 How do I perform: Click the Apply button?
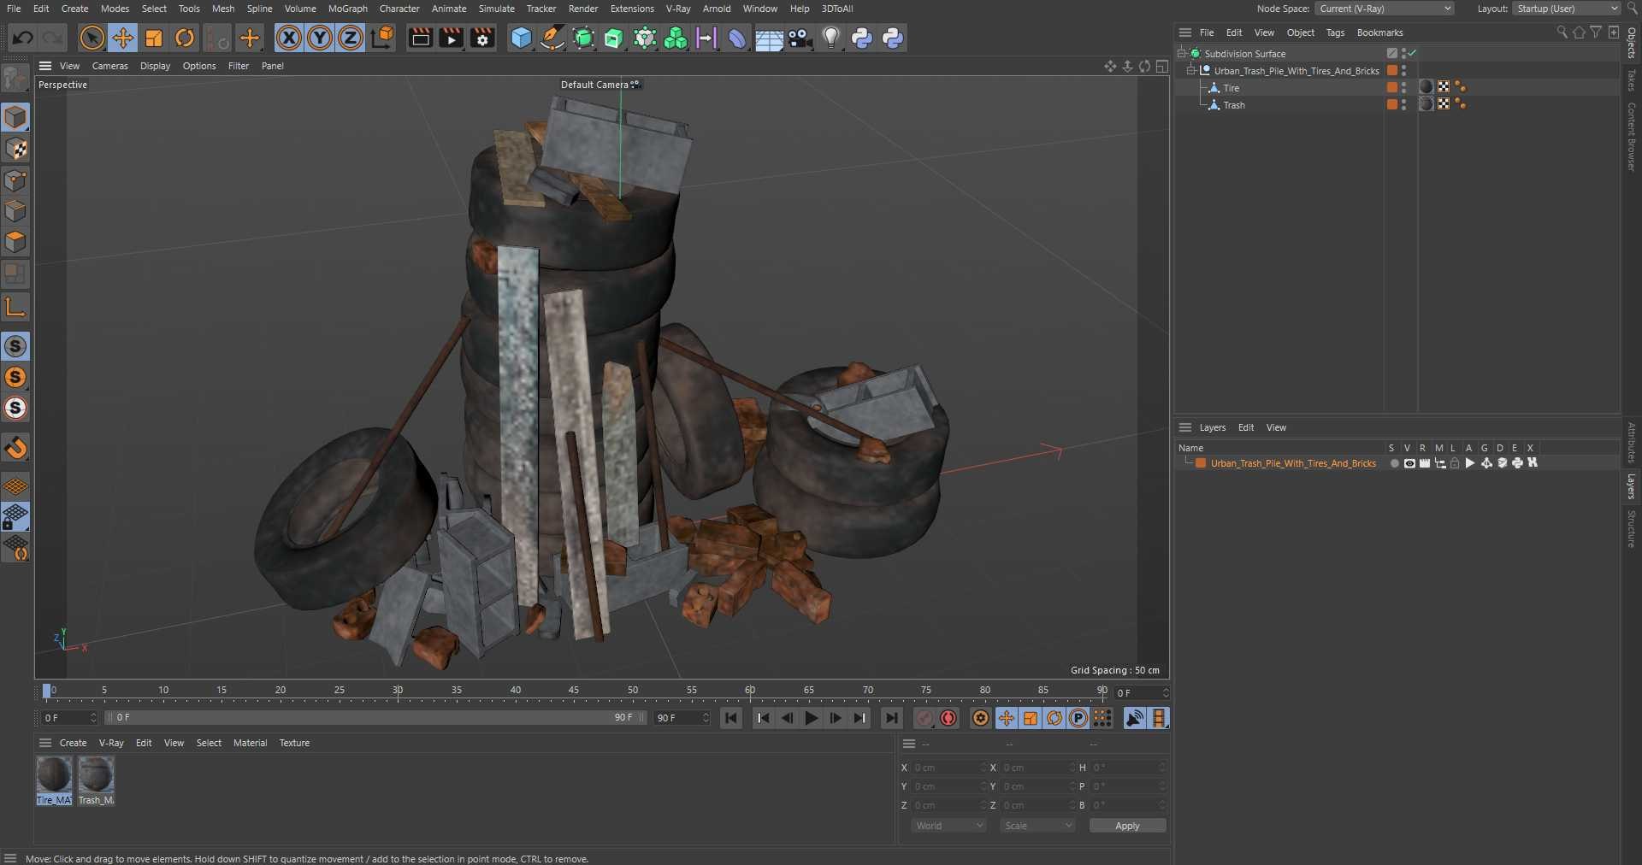pyautogui.click(x=1126, y=826)
